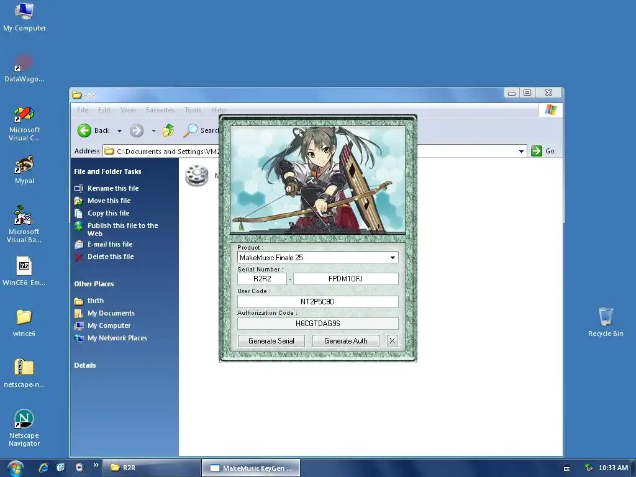Go to My Documents in Other Places
The height and width of the screenshot is (477, 636).
tap(111, 313)
